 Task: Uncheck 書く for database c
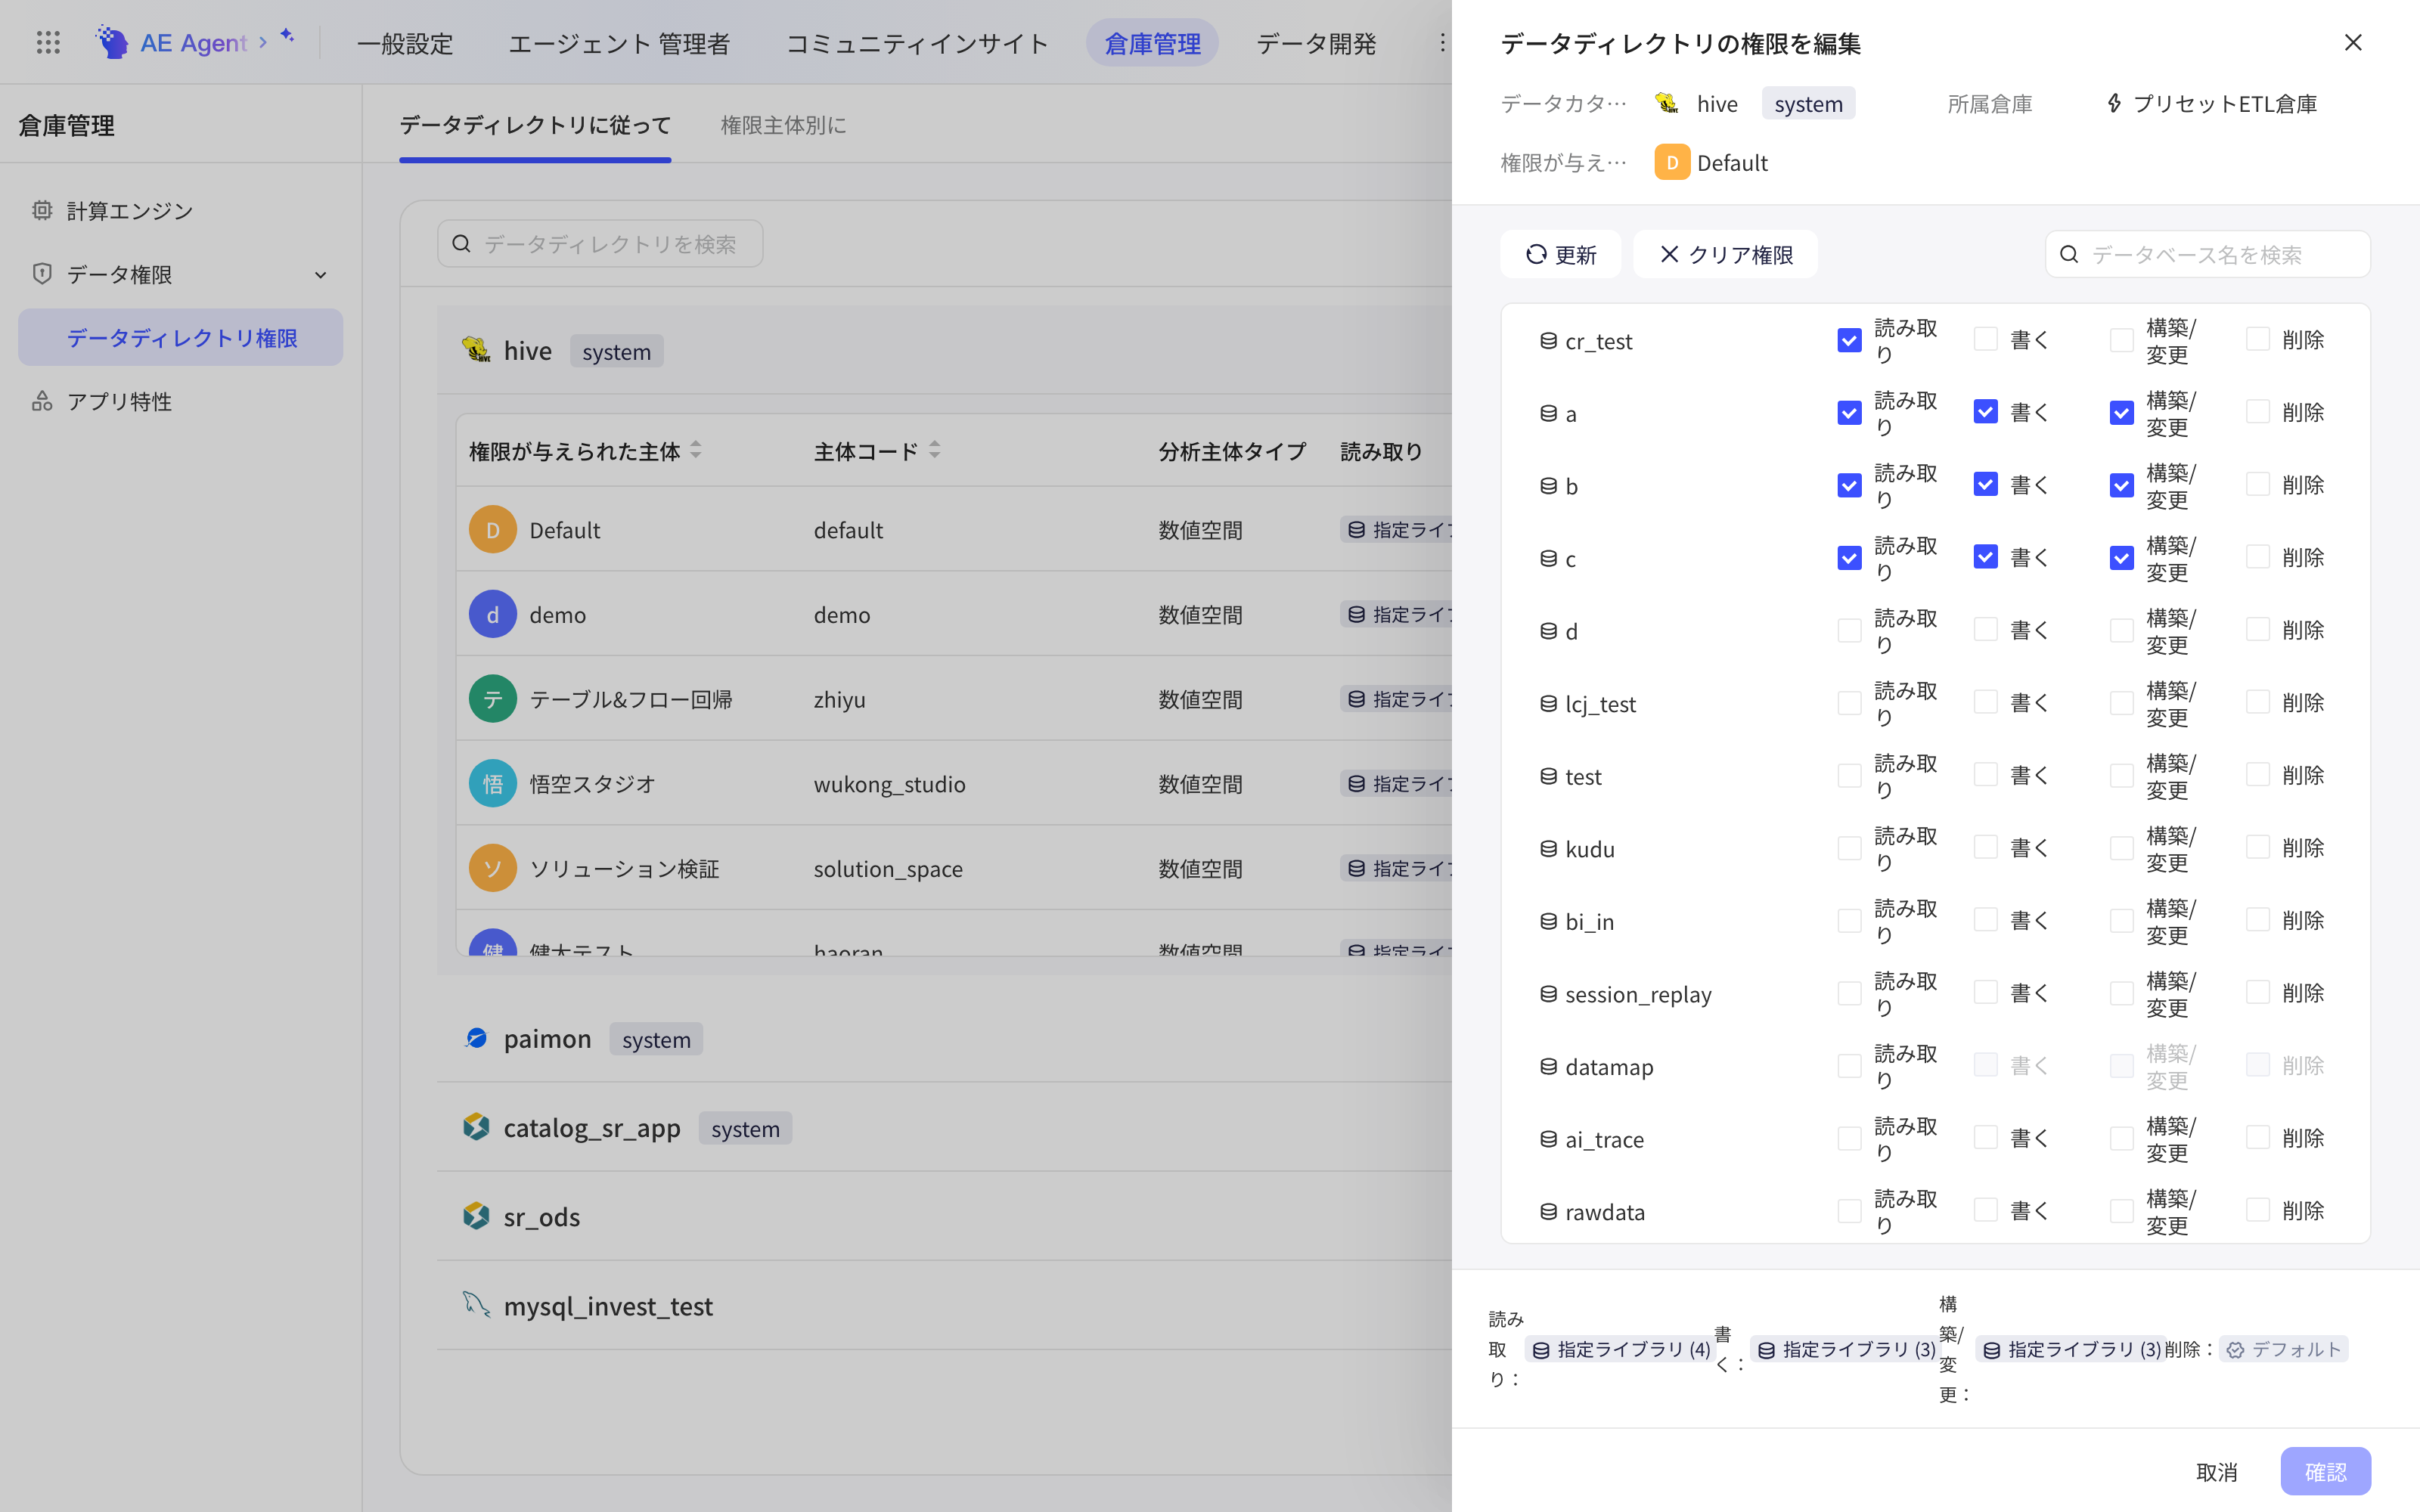pyautogui.click(x=1985, y=557)
